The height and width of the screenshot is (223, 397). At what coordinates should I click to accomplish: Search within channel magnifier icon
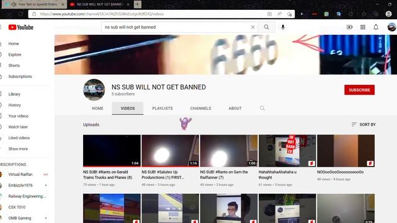(x=262, y=108)
